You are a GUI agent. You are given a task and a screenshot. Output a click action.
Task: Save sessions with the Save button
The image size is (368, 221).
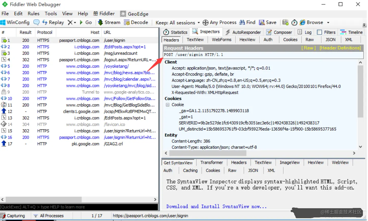[268, 22]
